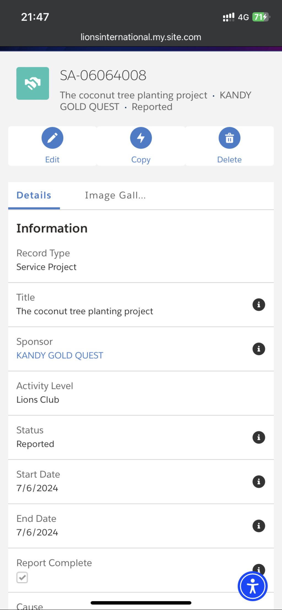Show info for the Report Complete field
The width and height of the screenshot is (282, 610).
click(259, 568)
